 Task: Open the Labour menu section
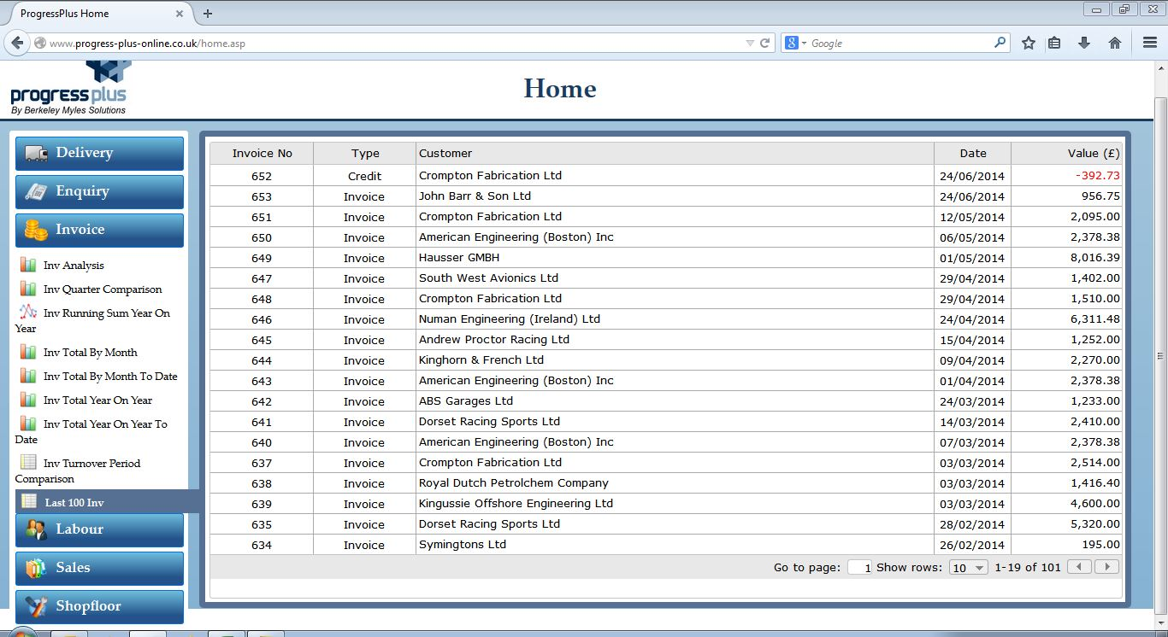[99, 529]
